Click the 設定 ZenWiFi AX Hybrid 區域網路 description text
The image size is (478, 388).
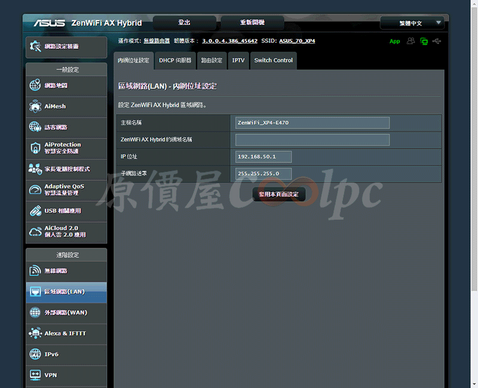162,105
